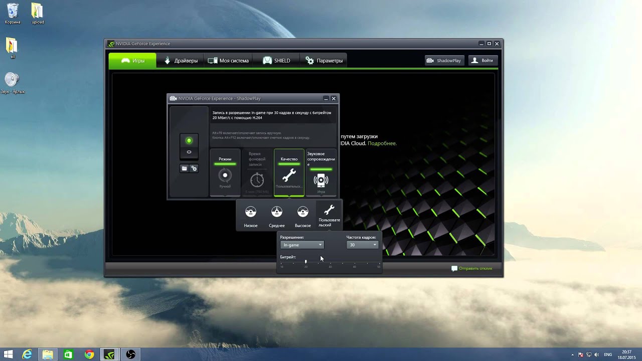The image size is (642, 361).
Task: Click recording description text 'Запись в разрешении In-game'
Action: pos(272,115)
